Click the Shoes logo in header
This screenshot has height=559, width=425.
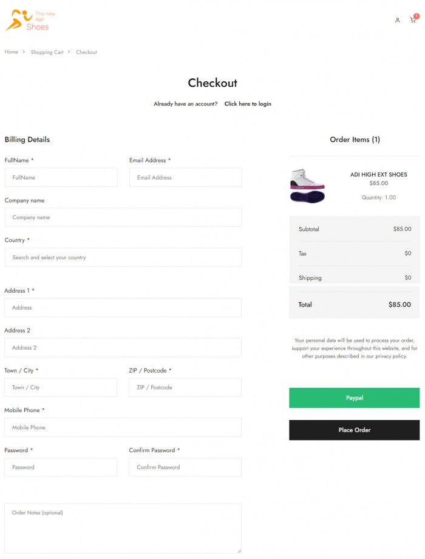27,20
